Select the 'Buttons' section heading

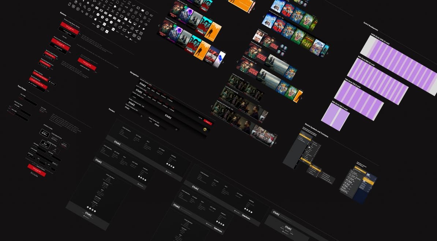coord(63,14)
